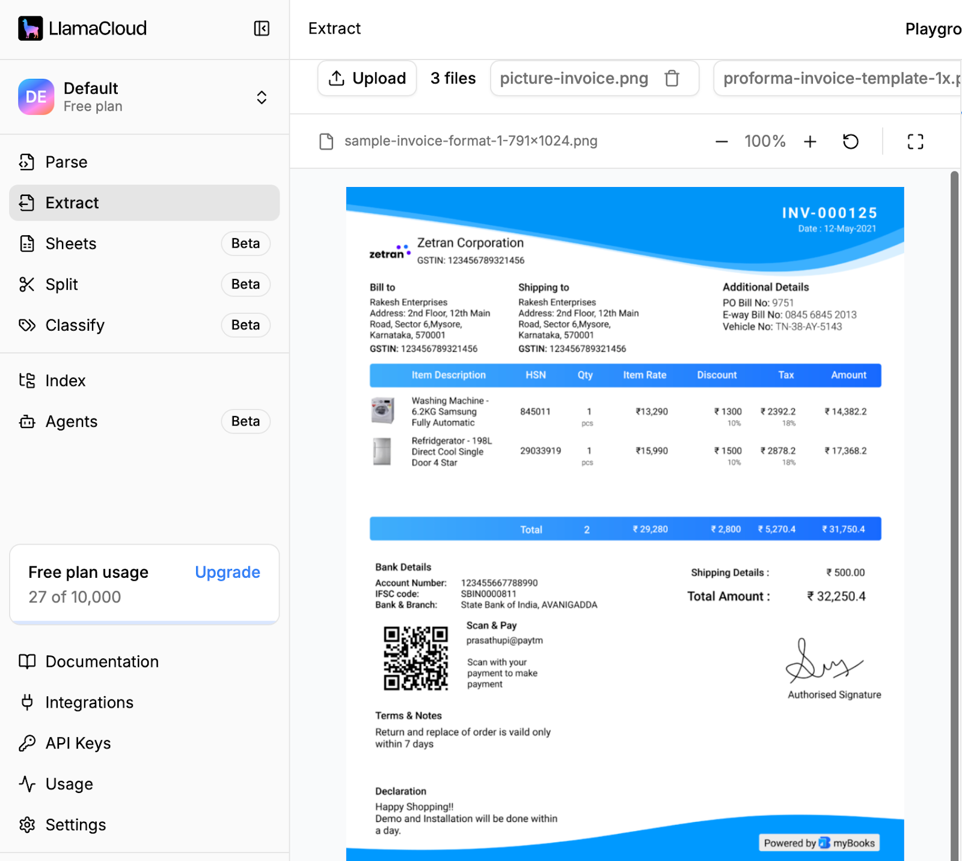Collapse the sidebar with the panel icon
This screenshot has width=962, height=861.
tap(262, 28)
